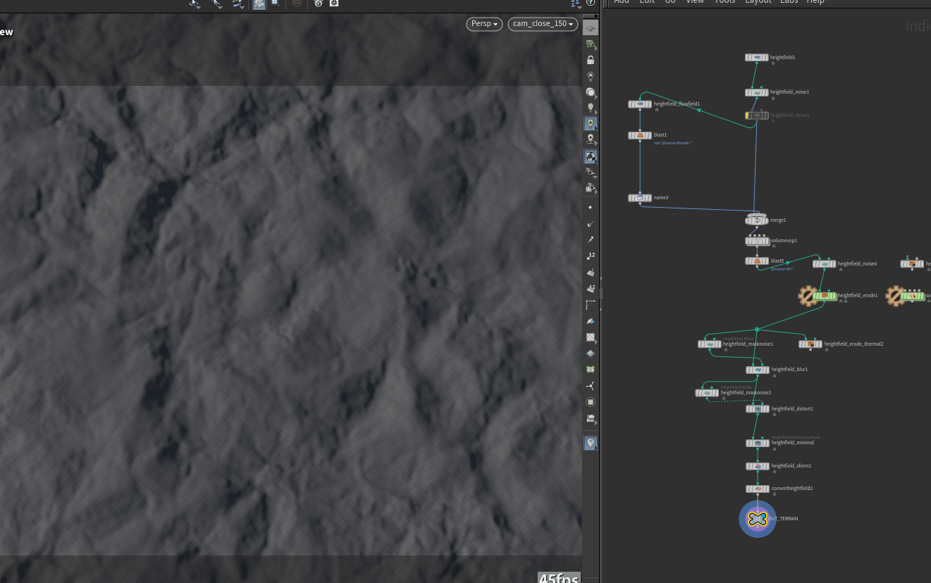Click the circle-with-rectangle display icon
Image resolution: width=931 pixels, height=583 pixels.
point(591,401)
